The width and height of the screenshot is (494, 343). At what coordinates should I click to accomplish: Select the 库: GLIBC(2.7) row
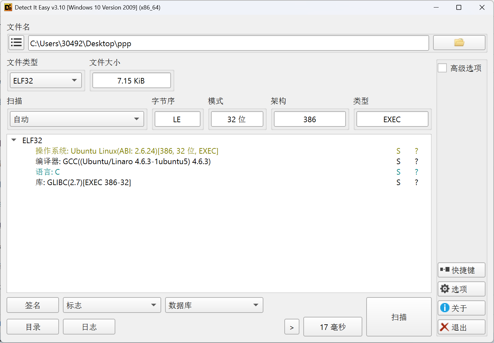[x=219, y=182]
